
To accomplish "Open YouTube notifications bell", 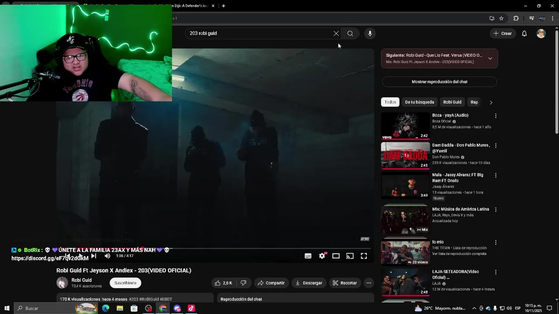I will [524, 34].
